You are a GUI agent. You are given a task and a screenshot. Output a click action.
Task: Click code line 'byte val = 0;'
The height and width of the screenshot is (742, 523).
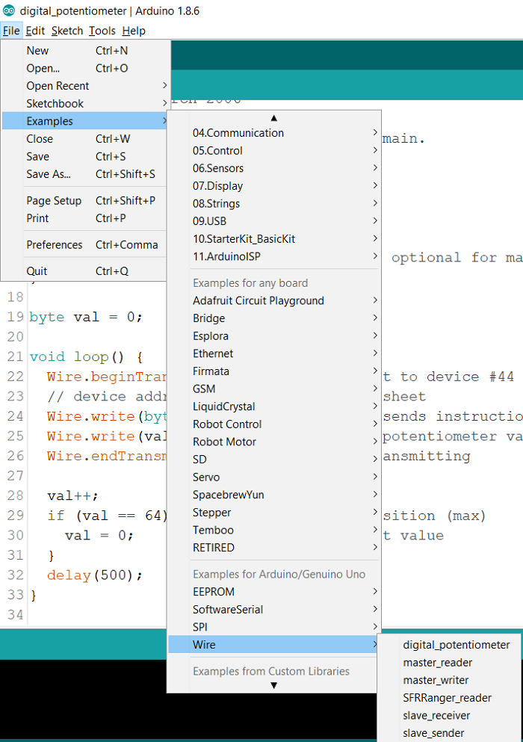pyautogui.click(x=86, y=317)
